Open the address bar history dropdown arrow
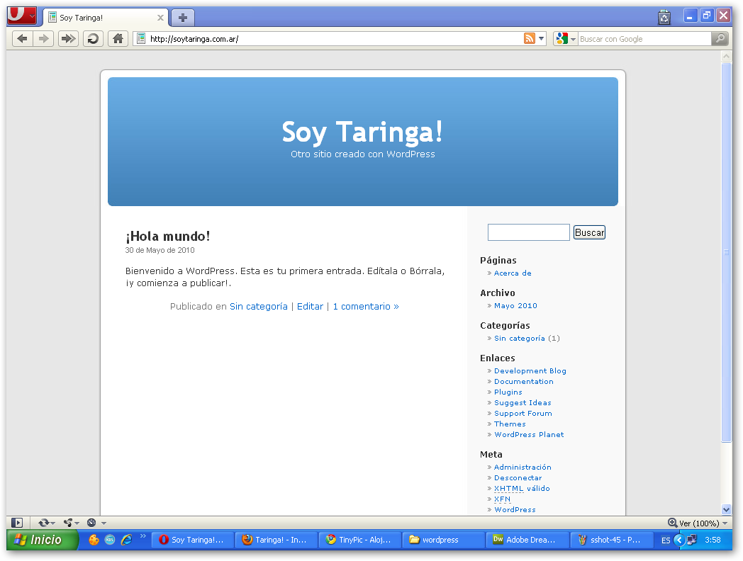This screenshot has height=561, width=743. [x=542, y=39]
